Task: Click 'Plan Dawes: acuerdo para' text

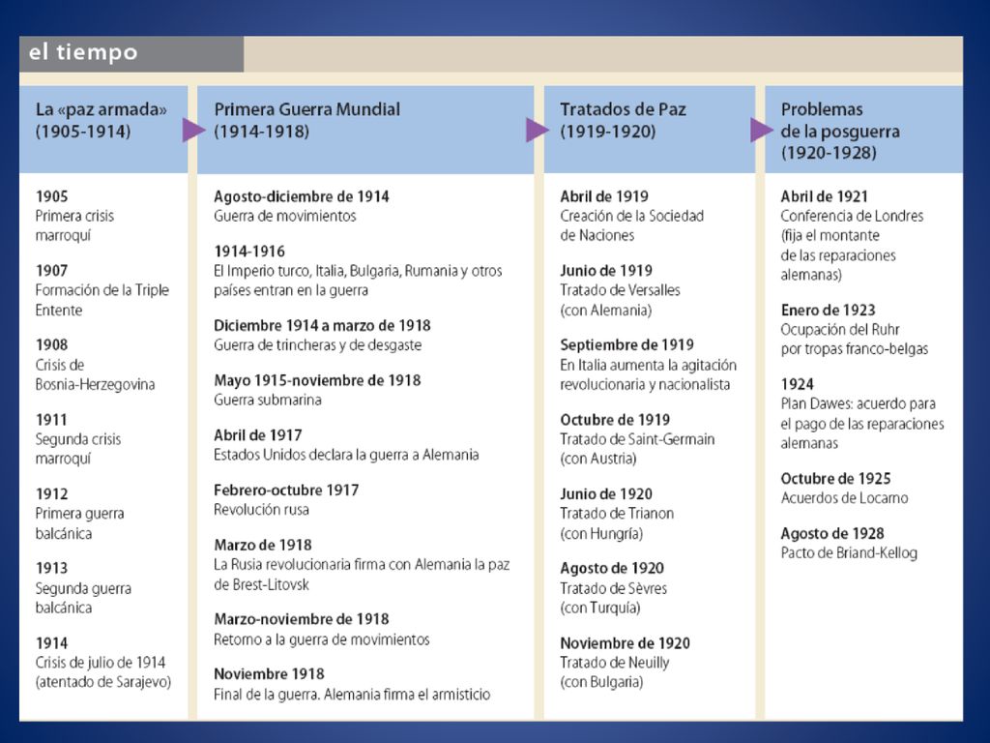Action: click(859, 403)
